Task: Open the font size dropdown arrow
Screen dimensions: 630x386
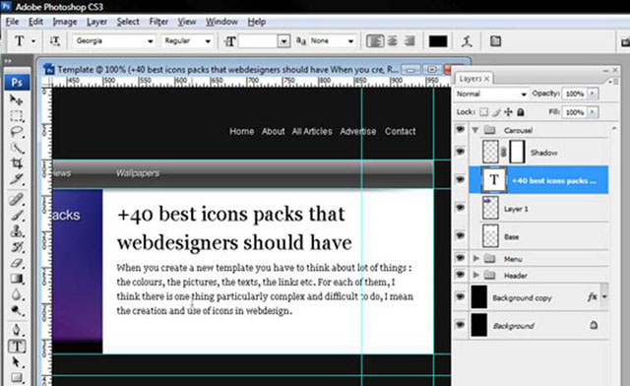Action: [283, 41]
